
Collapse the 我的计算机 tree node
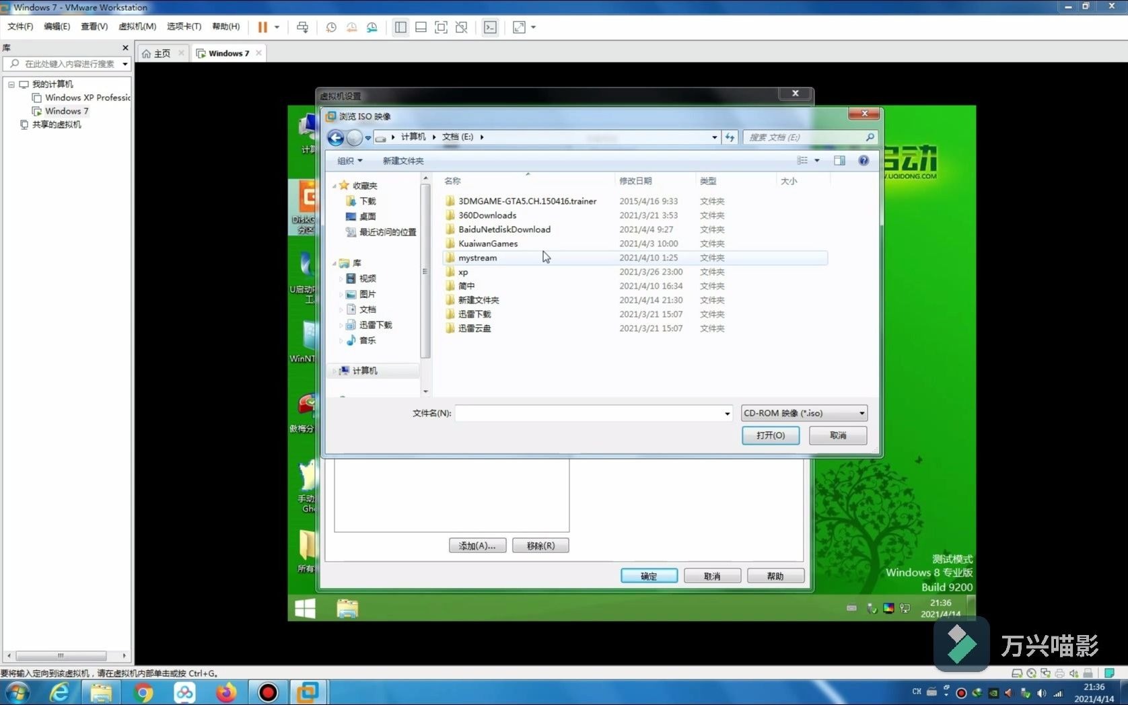(x=11, y=84)
